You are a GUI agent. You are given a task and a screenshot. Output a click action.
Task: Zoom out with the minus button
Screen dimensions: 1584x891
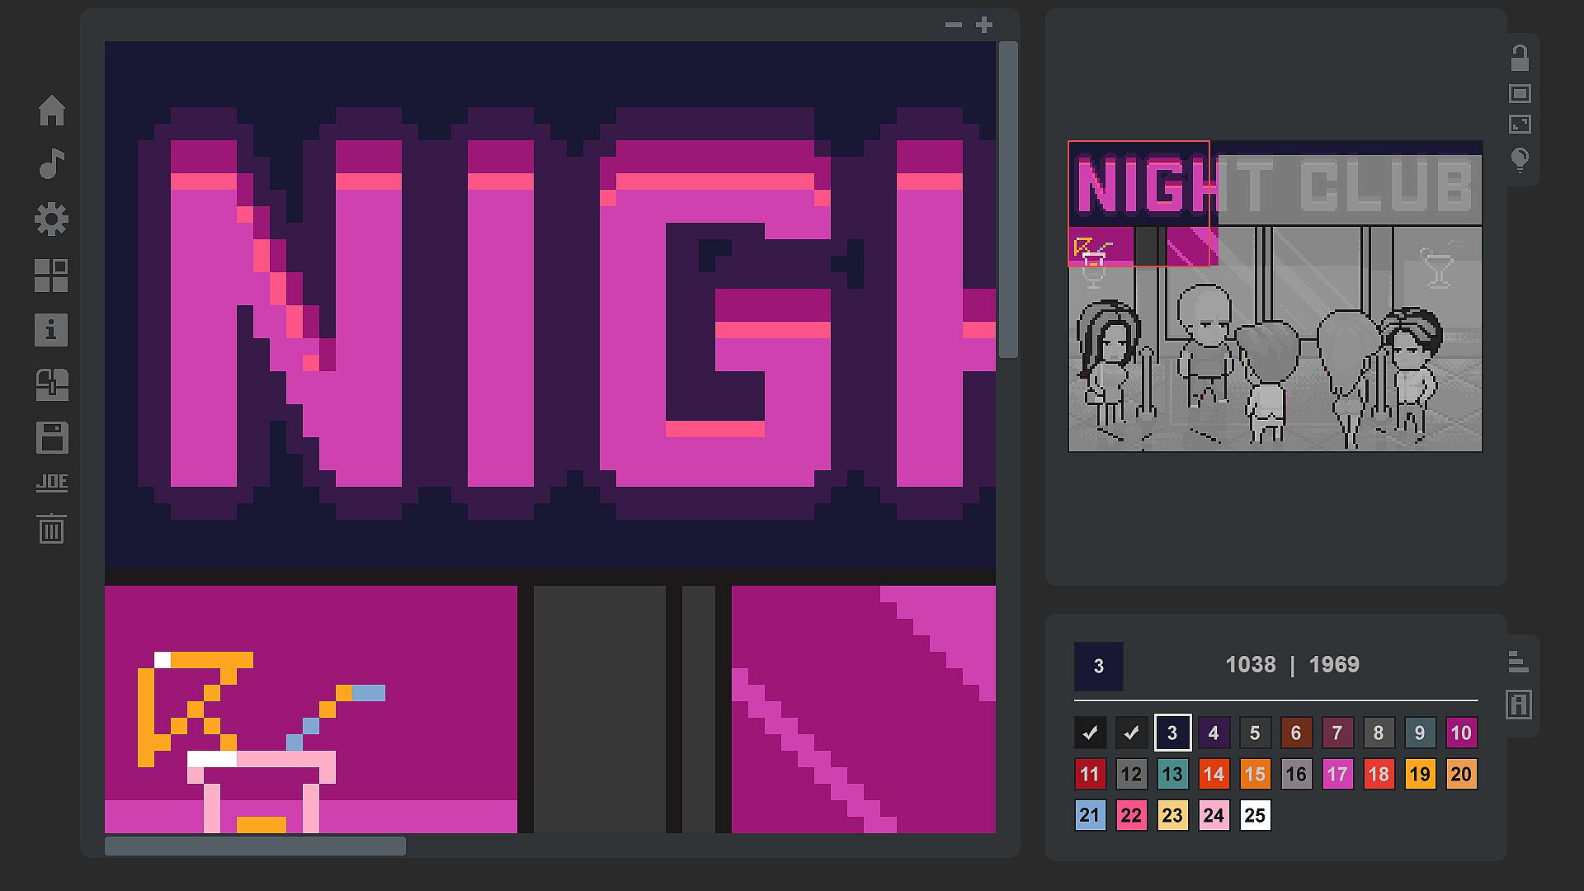point(954,26)
